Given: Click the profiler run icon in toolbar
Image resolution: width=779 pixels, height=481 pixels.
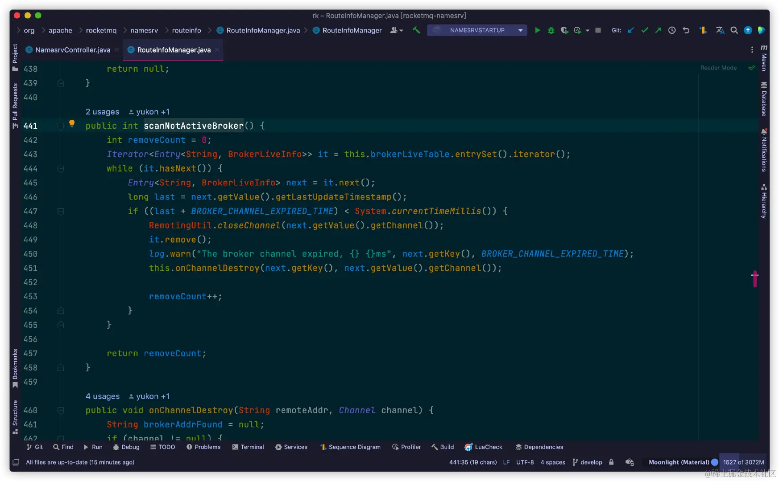Looking at the screenshot, I should [577, 30].
